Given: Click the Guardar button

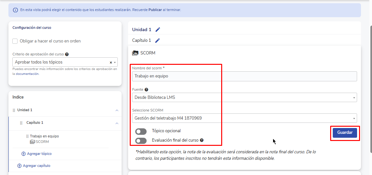Looking at the screenshot, I should (345, 133).
